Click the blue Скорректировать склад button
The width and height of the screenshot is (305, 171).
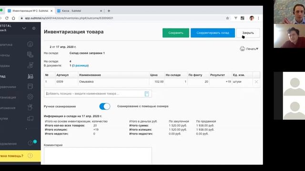click(213, 33)
